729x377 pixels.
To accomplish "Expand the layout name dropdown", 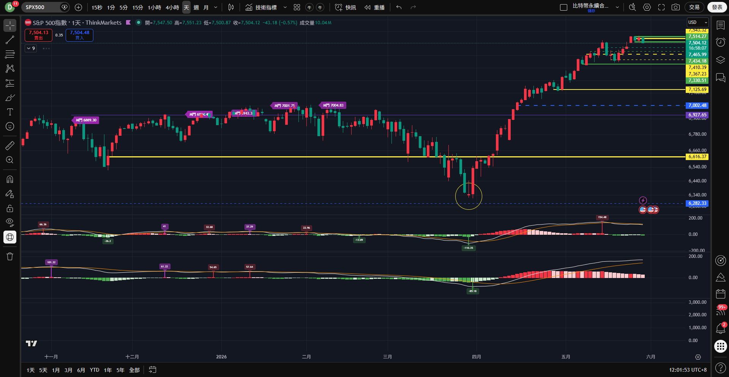I will coord(617,7).
